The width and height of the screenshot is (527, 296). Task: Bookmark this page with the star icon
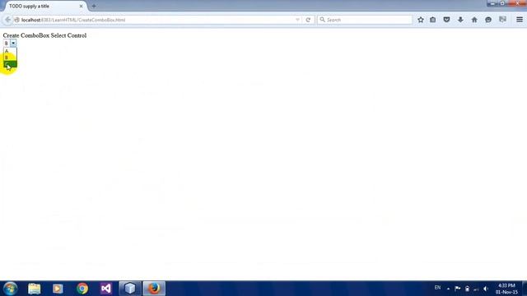tap(421, 20)
